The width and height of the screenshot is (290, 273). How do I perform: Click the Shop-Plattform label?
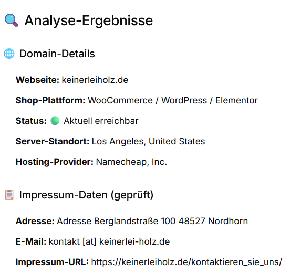click(x=50, y=101)
